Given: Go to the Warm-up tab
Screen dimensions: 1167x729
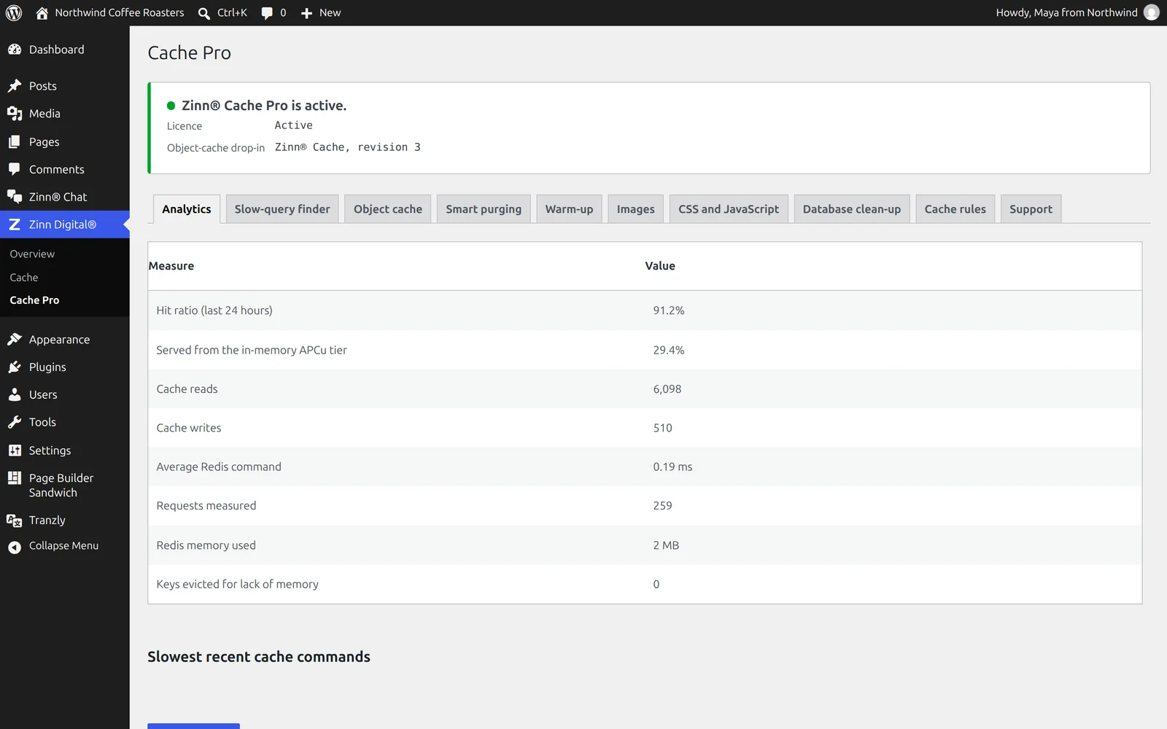Looking at the screenshot, I should [569, 209].
